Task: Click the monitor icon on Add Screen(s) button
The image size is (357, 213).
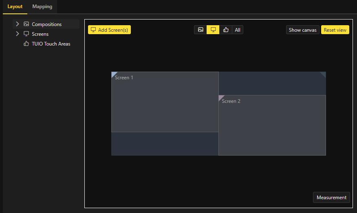Action: point(93,30)
